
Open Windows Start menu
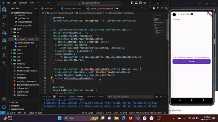[x=60, y=118]
